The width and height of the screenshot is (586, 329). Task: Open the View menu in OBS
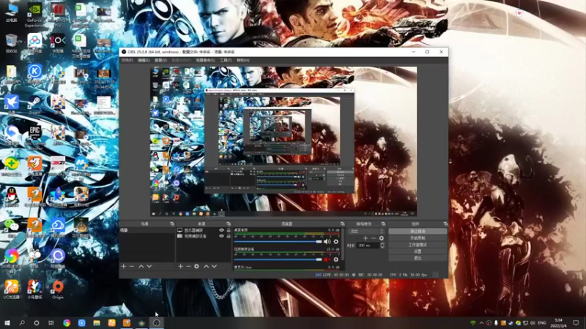click(160, 61)
